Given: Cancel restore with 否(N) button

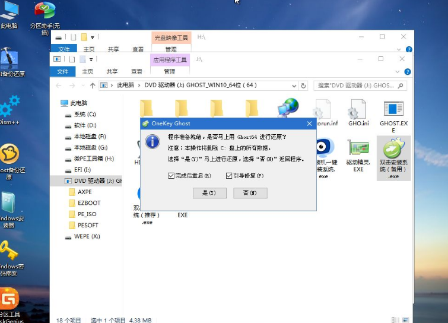Looking at the screenshot, I should point(250,193).
